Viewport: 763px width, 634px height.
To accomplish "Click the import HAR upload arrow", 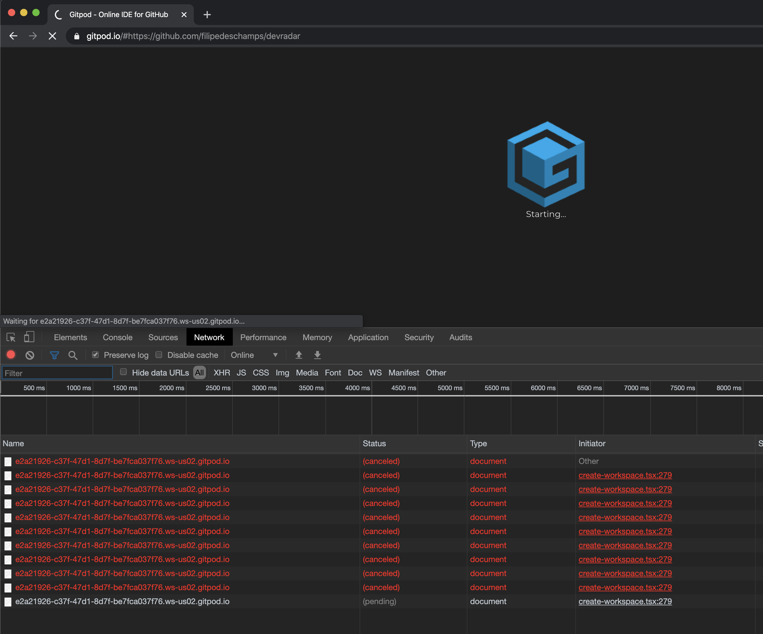I will pyautogui.click(x=299, y=355).
